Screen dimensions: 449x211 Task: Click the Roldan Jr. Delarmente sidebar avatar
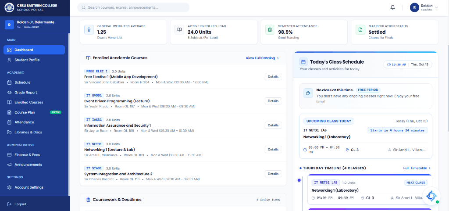pos(9,25)
